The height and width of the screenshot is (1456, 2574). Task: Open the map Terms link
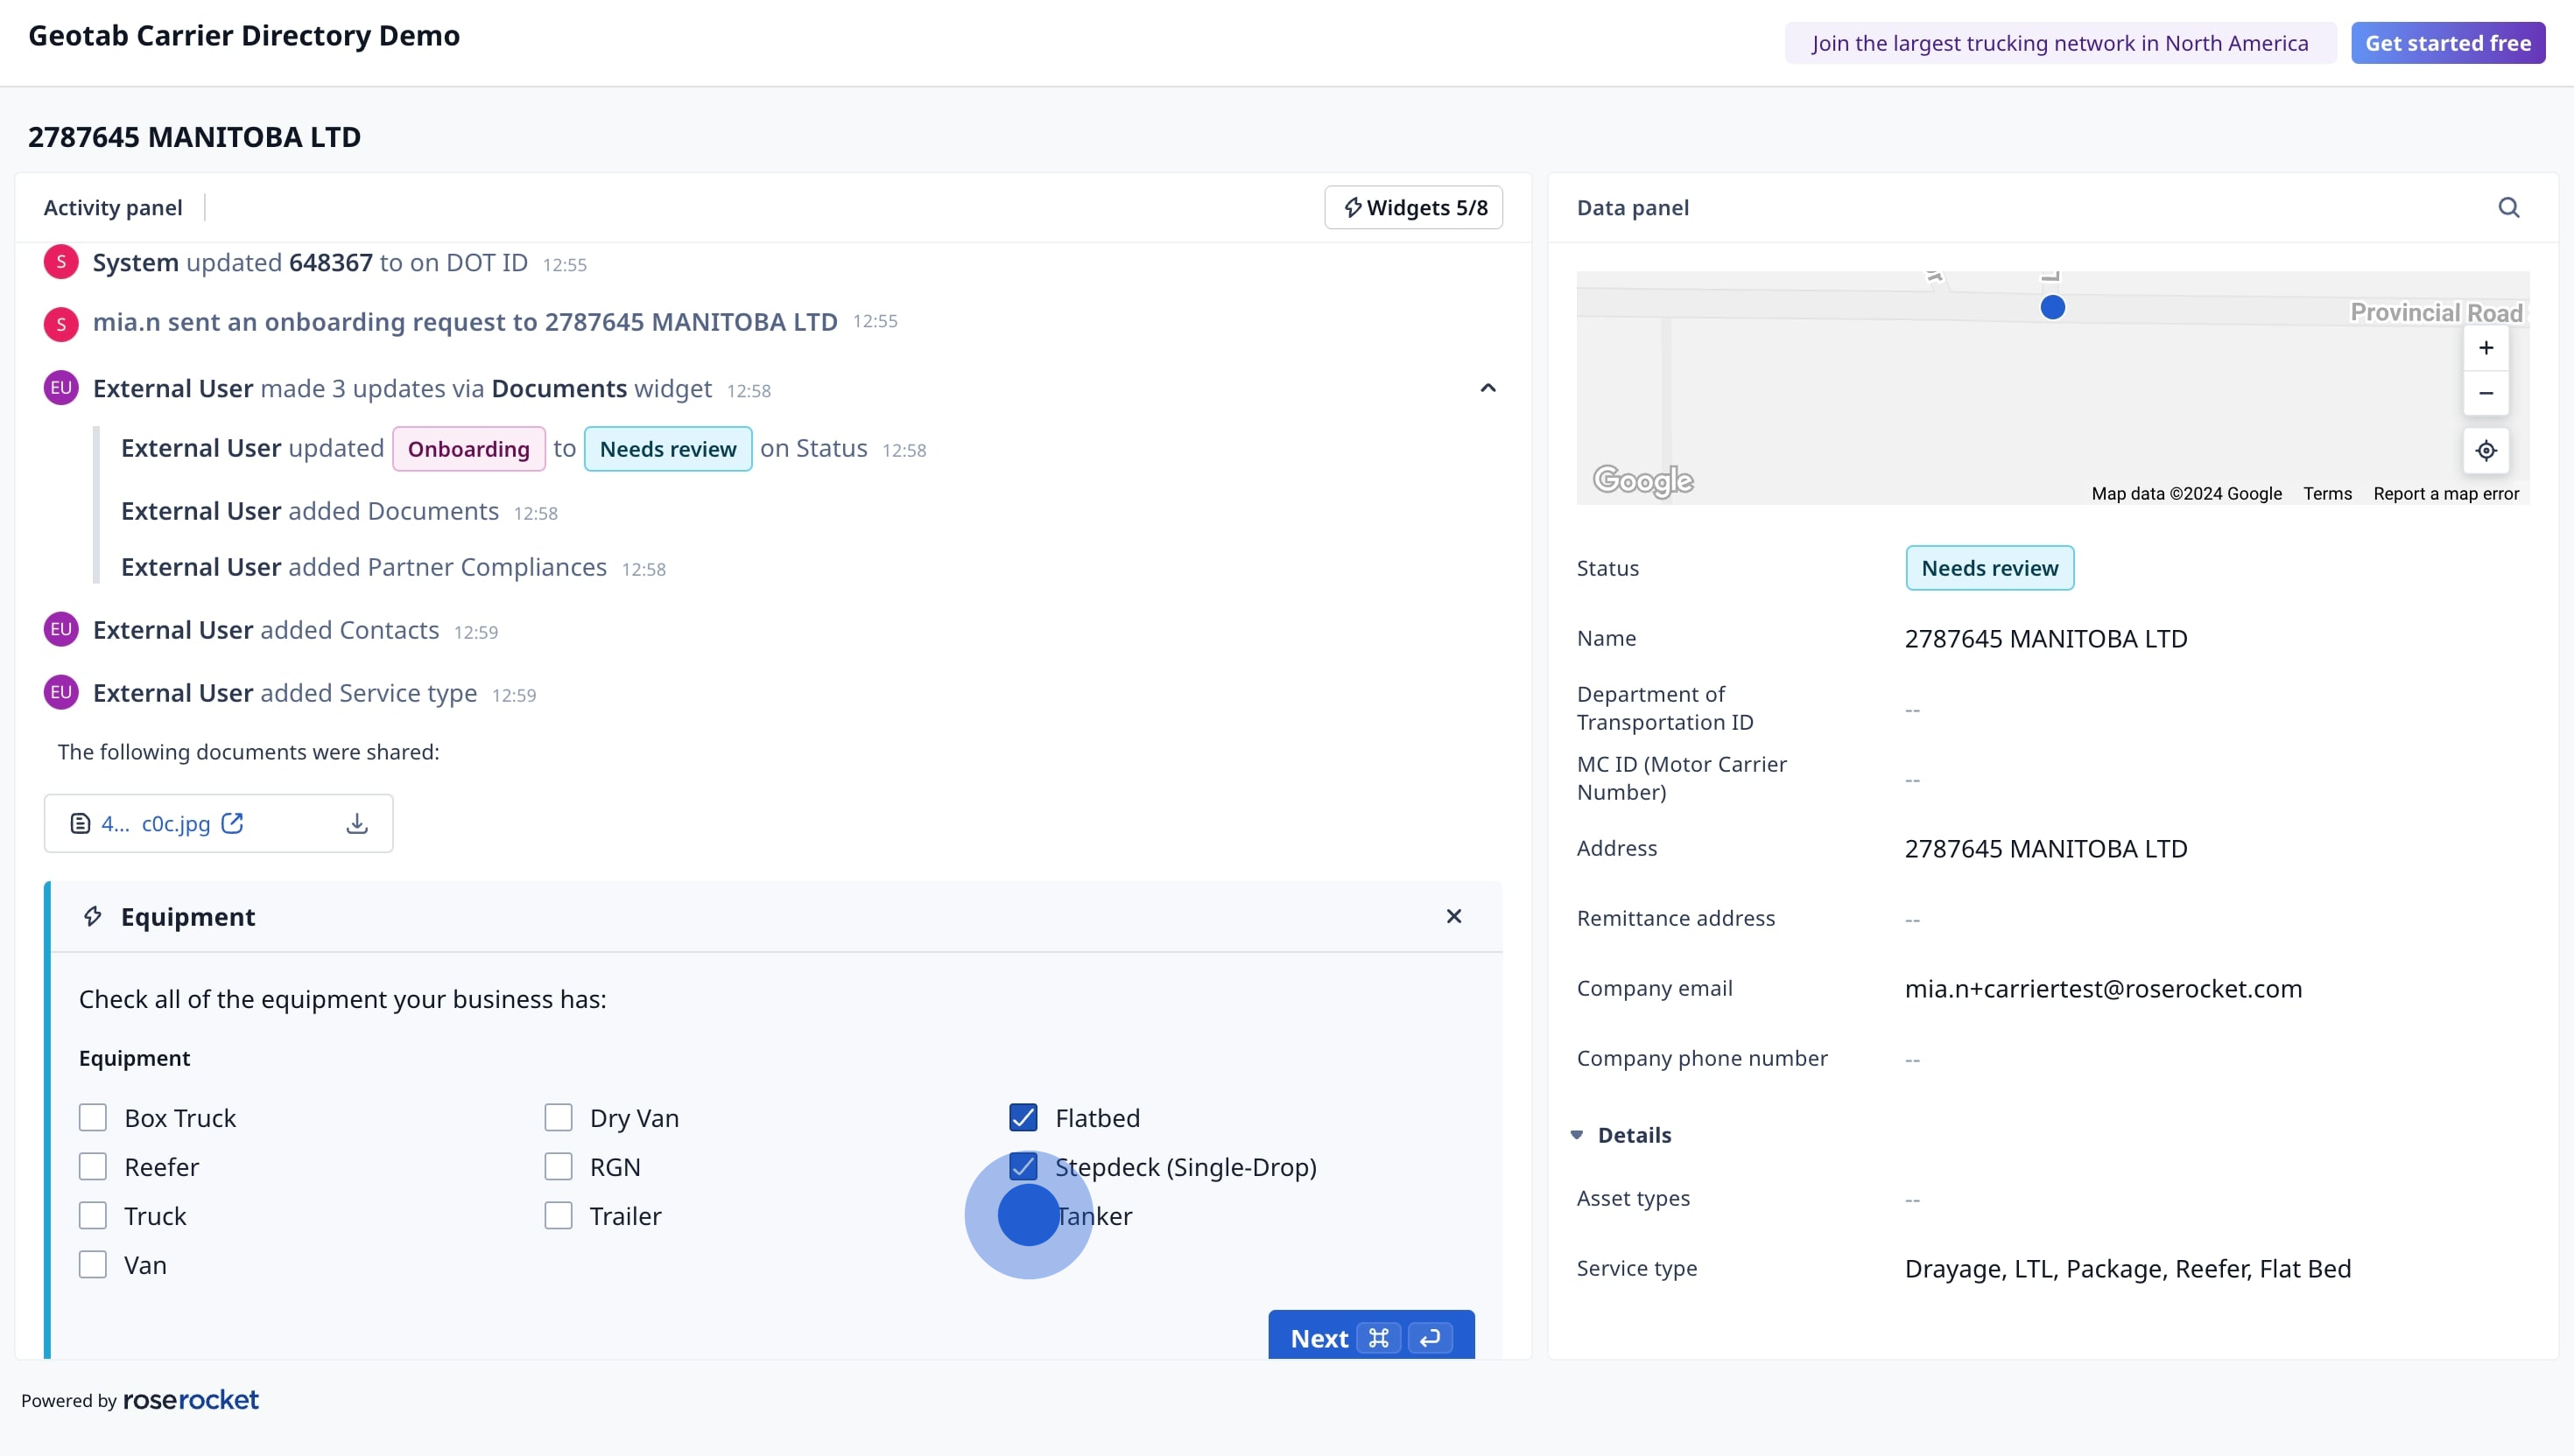pos(2327,493)
